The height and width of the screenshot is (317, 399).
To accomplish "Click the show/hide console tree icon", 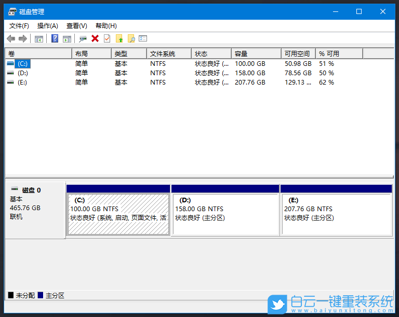I will (x=38, y=38).
